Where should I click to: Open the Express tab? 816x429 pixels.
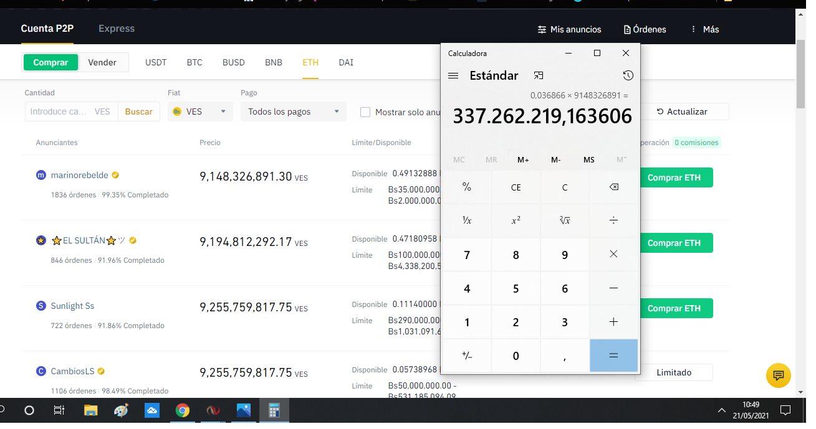coord(117,28)
